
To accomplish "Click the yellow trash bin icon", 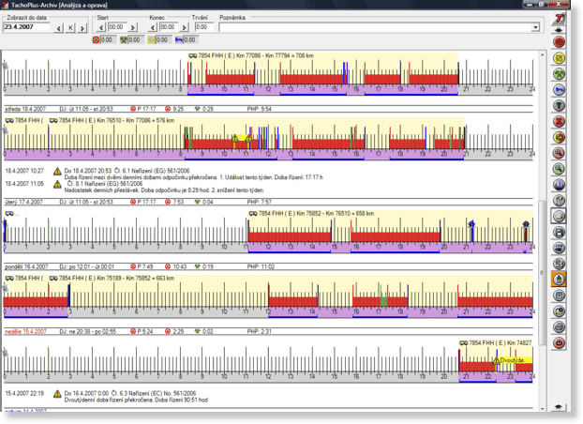I will 559,200.
